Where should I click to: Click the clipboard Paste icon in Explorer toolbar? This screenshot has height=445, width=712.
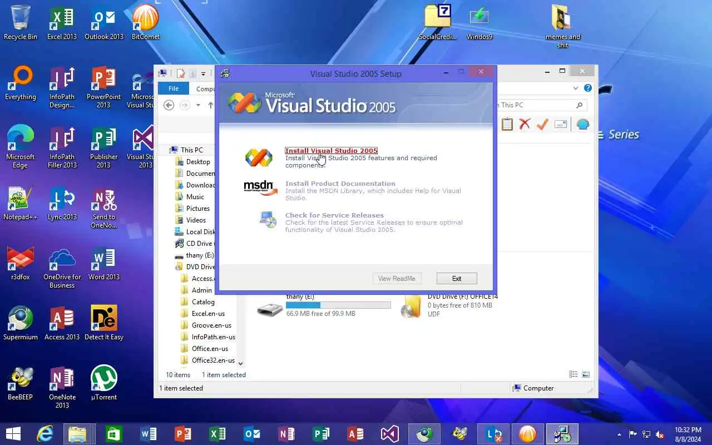coord(507,124)
